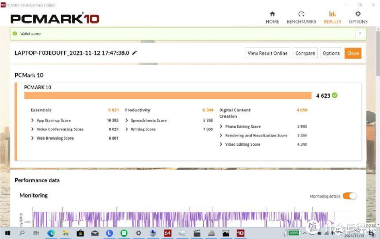
Task: Click the overall score 4 623
Action: tap(323, 96)
